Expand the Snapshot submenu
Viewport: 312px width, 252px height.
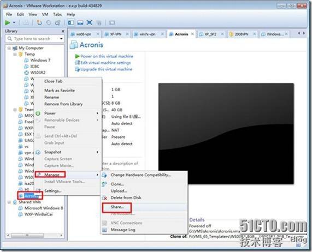point(68,152)
